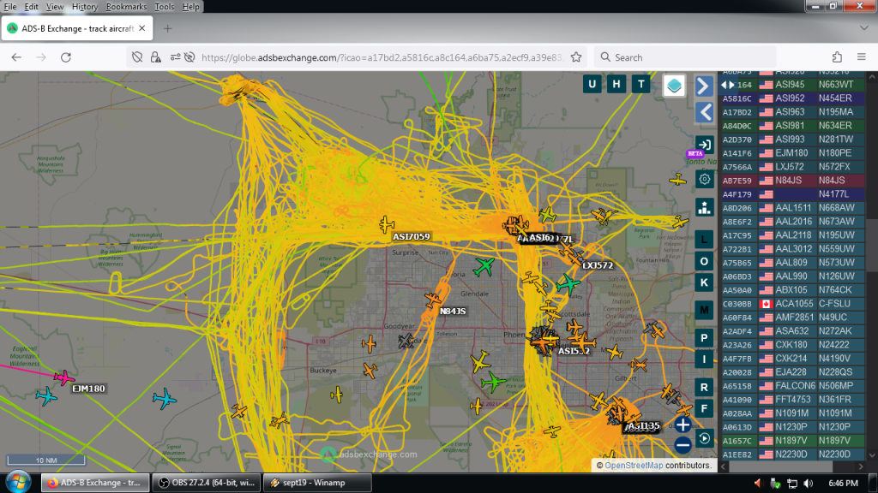This screenshot has height=493, width=878.
Task: Open the OpenStreetMap attribution link
Action: tap(634, 465)
